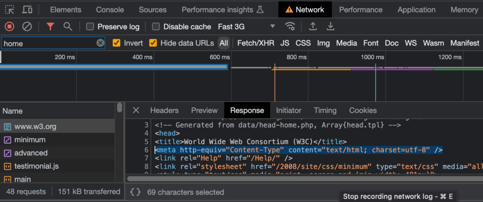The image size is (483, 202).
Task: Switch to the Console tab
Action: coord(110,9)
